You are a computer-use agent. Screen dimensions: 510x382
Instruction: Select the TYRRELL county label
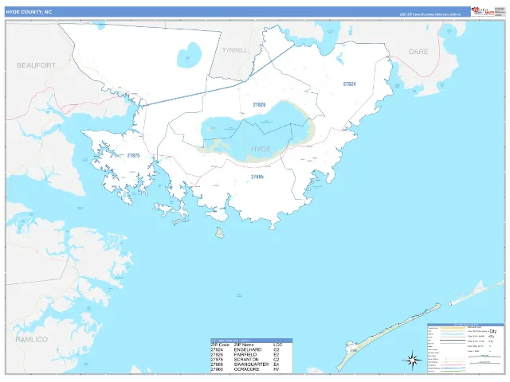click(x=234, y=50)
